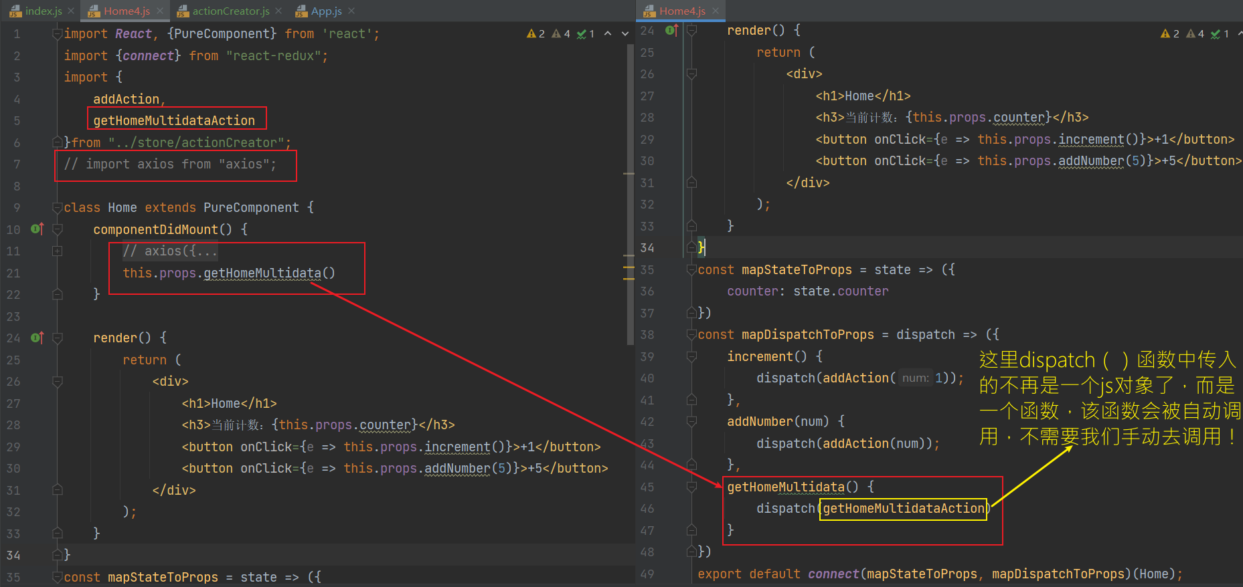The image size is (1243, 587).
Task: Open the App.js tab
Action: point(327,11)
